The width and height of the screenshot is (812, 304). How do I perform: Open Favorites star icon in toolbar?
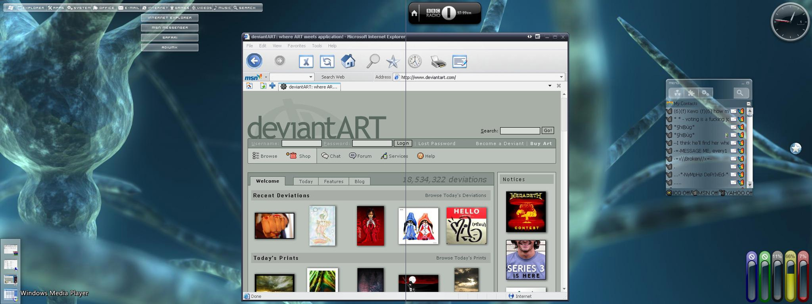[x=393, y=62]
